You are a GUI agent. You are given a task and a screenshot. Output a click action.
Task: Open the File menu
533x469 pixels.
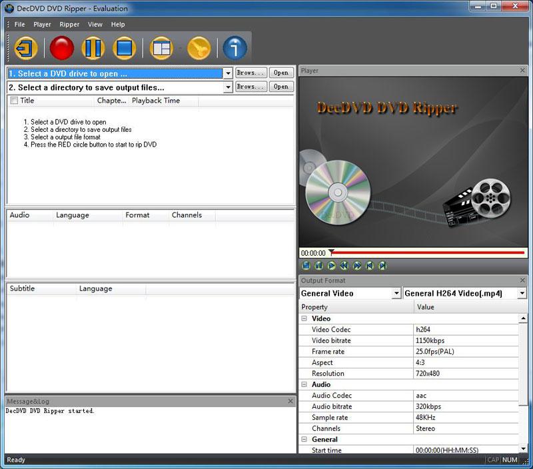(x=19, y=25)
